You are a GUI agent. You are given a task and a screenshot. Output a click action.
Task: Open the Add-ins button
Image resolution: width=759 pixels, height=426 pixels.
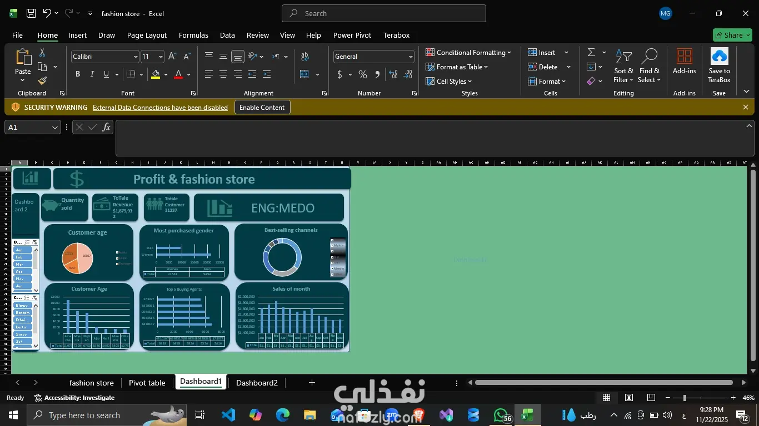coord(685,62)
